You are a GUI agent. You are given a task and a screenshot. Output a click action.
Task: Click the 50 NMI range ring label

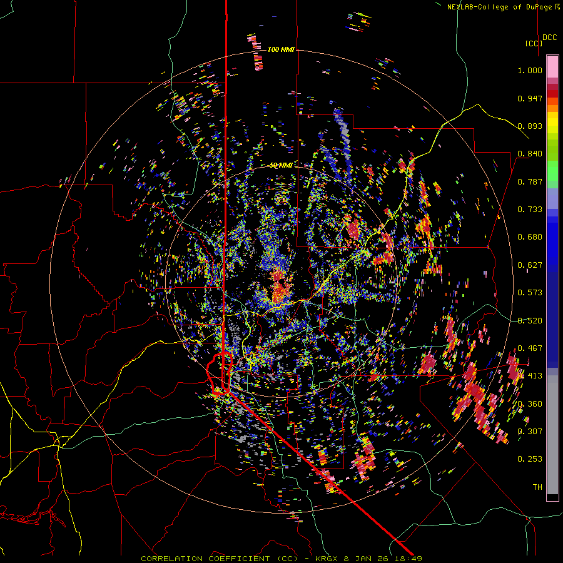point(281,165)
